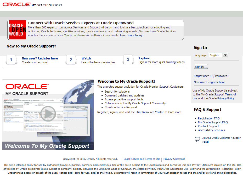
Task: Open My Oracle Support FAQ link
Action: [213, 122]
